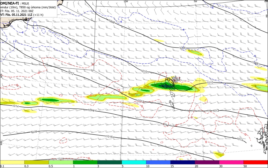
Task: Choose the purple 20–30 mm legend swatch
Action: tap(207, 162)
